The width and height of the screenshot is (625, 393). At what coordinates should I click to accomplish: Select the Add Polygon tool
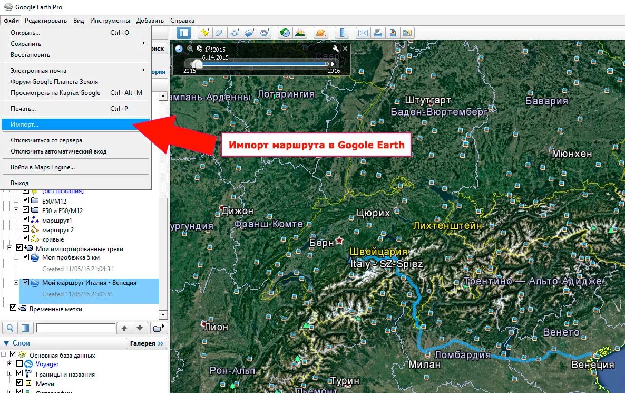point(220,33)
